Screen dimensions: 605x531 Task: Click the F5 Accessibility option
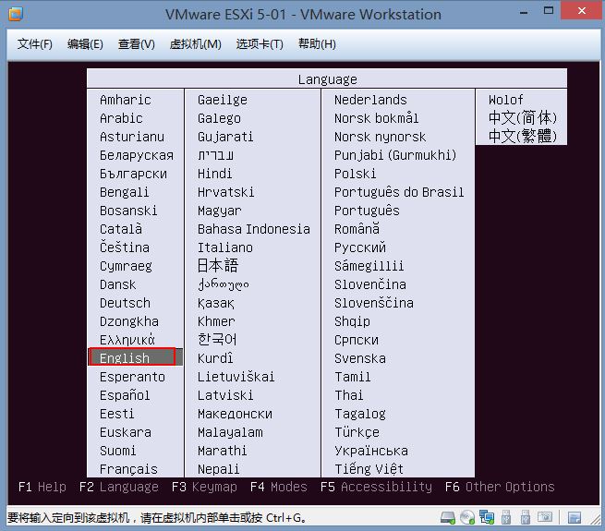376,487
